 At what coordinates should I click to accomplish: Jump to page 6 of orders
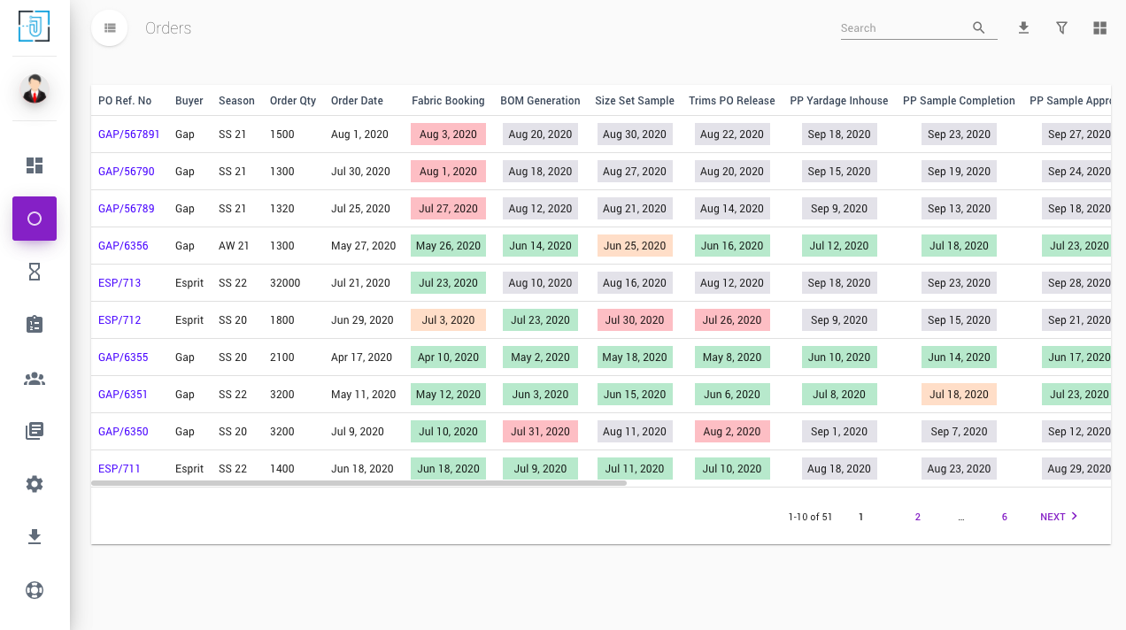1005,517
